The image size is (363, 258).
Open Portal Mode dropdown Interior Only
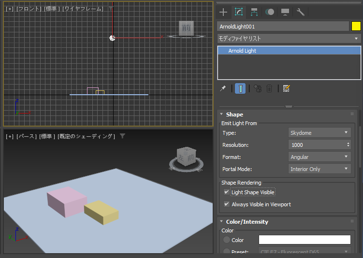click(319, 169)
